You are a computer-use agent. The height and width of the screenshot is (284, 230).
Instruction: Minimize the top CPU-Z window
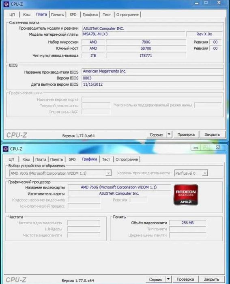click(197, 3)
